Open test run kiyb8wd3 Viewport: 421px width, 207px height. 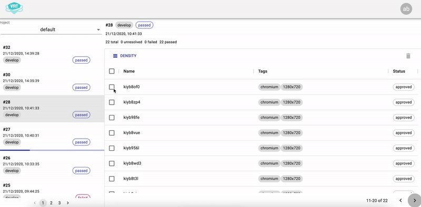[132, 163]
